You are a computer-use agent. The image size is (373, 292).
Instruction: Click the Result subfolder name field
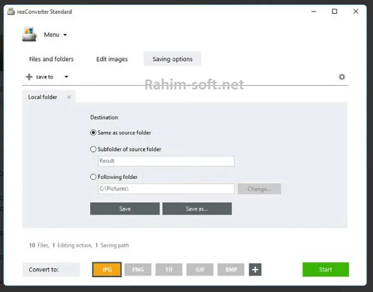(166, 161)
